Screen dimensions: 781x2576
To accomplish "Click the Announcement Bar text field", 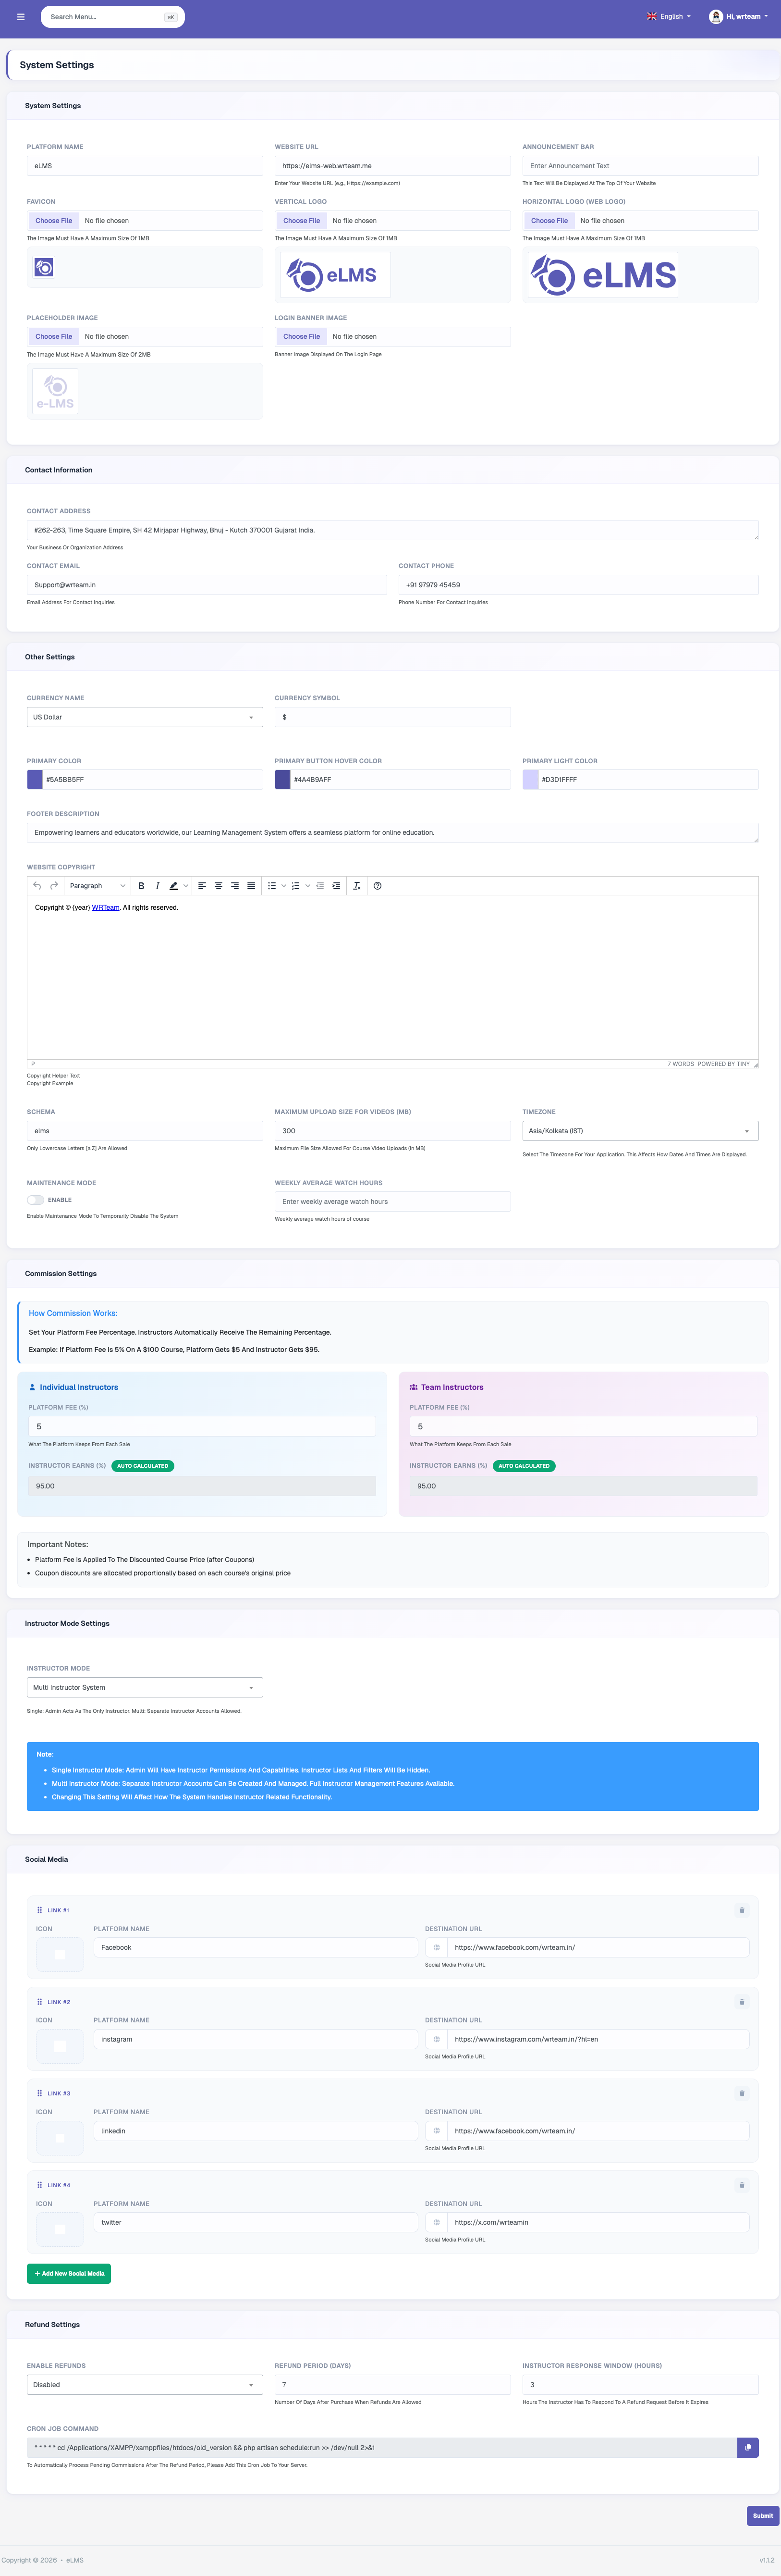I will pyautogui.click(x=640, y=166).
